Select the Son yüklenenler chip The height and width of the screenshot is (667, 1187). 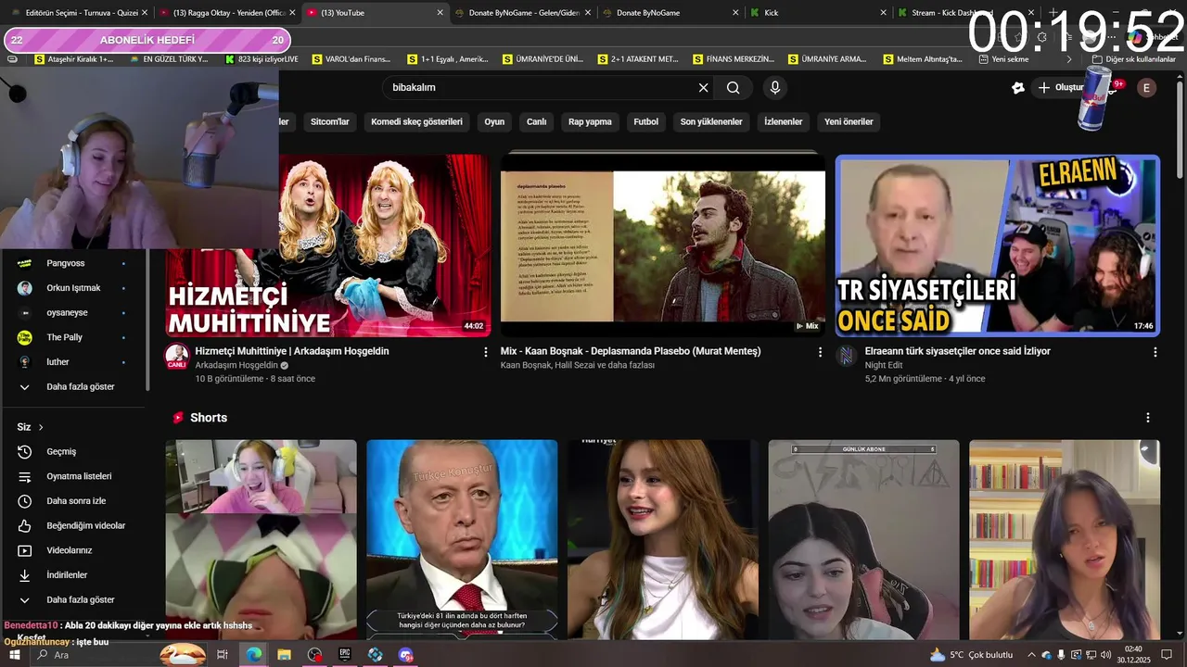[x=711, y=121]
